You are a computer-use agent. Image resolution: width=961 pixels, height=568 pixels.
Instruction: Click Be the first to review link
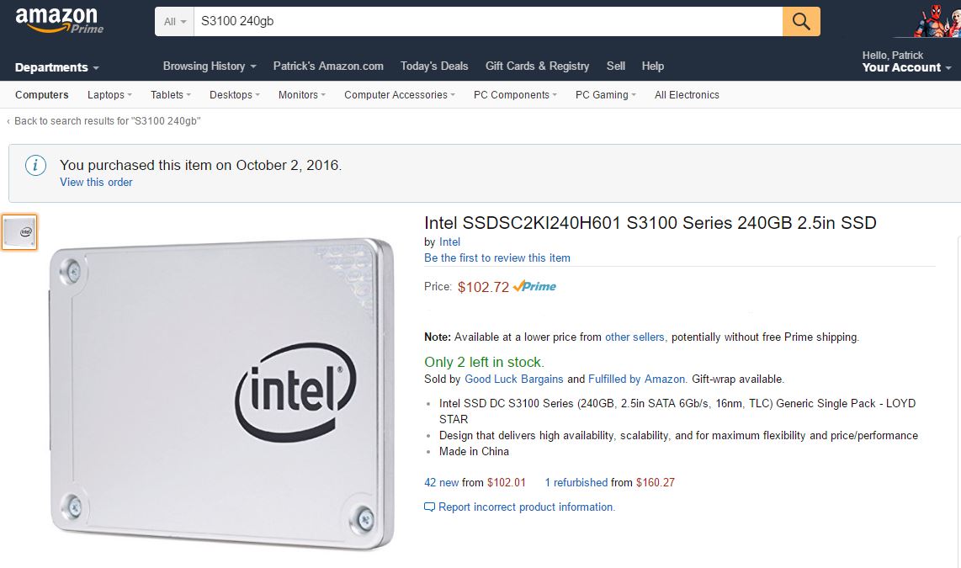pyautogui.click(x=496, y=257)
